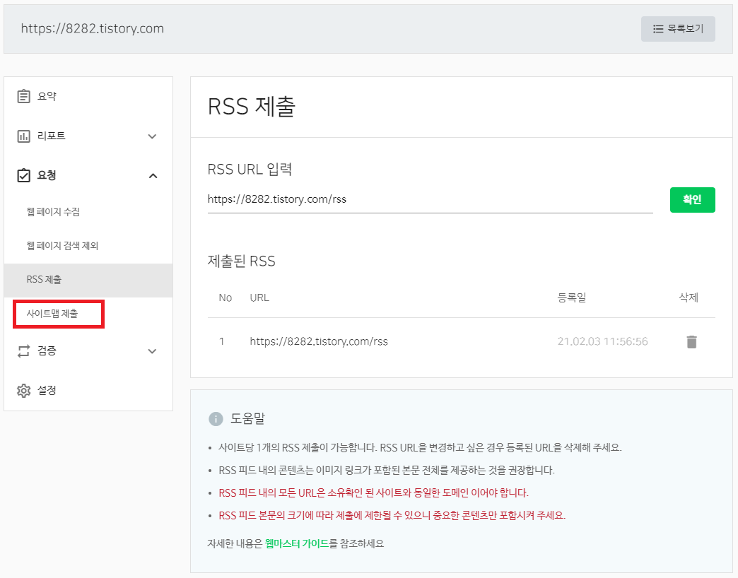Open the 웹마스터 가이드 link

coord(296,543)
